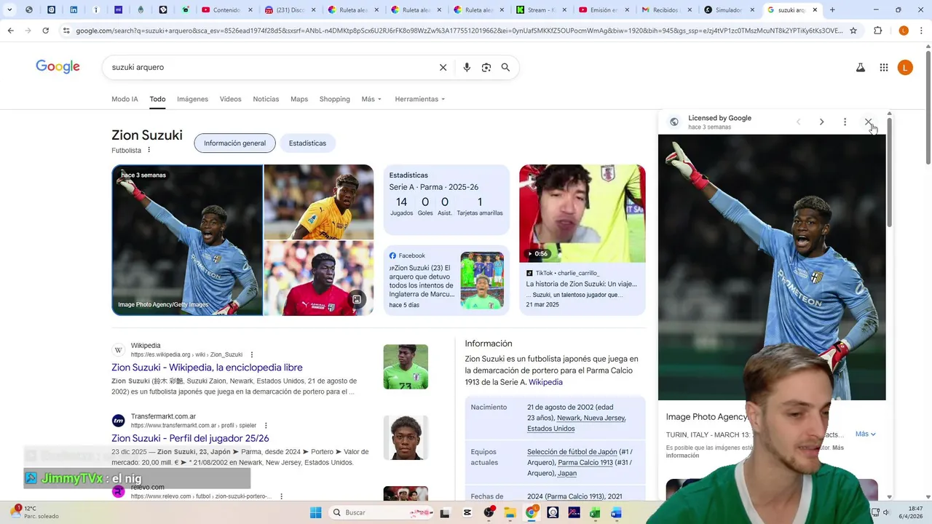Click the magnifier search button
This screenshot has width=932, height=524.
[x=505, y=68]
